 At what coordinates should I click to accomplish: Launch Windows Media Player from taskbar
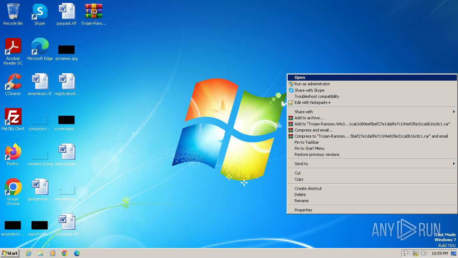pyautogui.click(x=53, y=253)
